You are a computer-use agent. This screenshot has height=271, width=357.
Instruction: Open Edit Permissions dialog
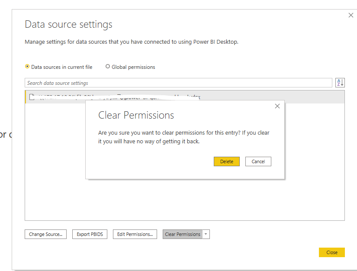[x=135, y=234]
